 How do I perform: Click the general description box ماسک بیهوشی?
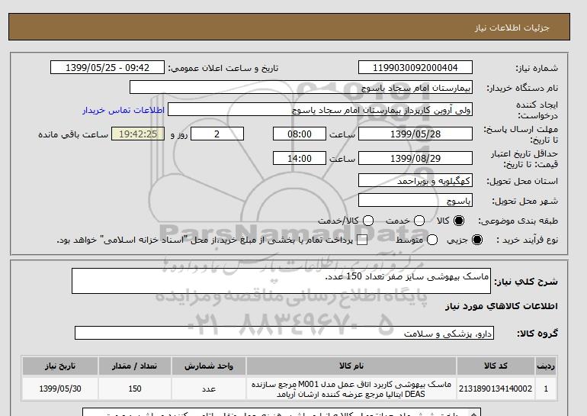coord(281,281)
